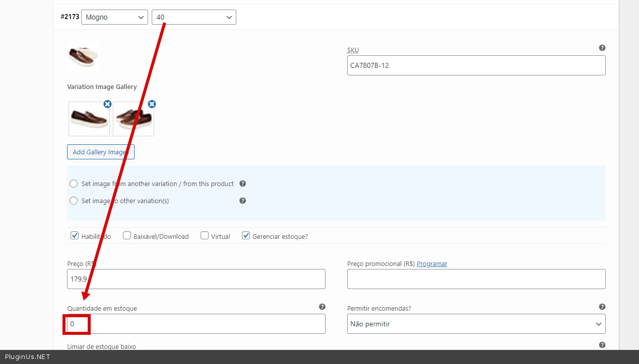The width and height of the screenshot is (639, 364).
Task: Open the Mogno color dropdown
Action: point(114,17)
